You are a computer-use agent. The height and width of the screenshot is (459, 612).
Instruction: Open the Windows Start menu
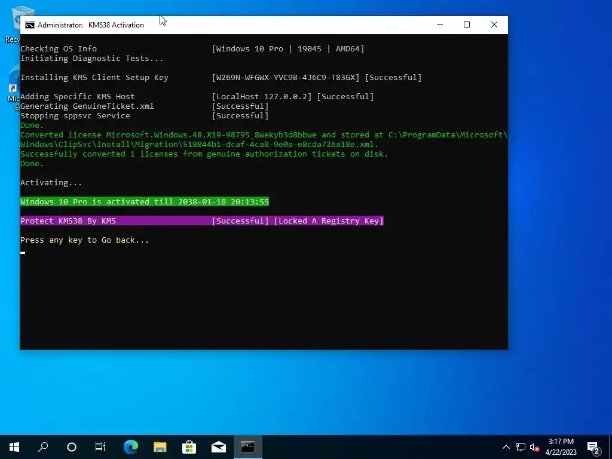(14, 447)
